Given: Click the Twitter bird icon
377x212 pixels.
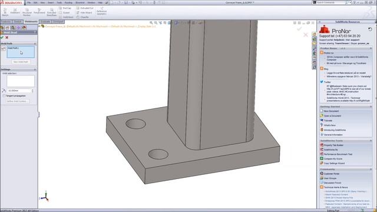Looking at the screenshot, I should point(322,82).
